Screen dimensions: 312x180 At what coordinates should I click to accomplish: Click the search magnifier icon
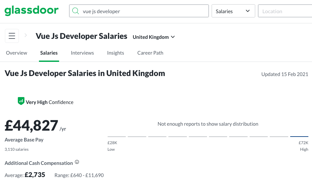pyautogui.click(x=76, y=11)
